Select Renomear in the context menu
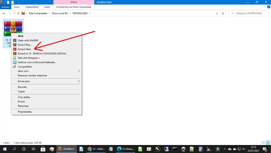Viewport: 271px width, 153px height. [x=23, y=106]
